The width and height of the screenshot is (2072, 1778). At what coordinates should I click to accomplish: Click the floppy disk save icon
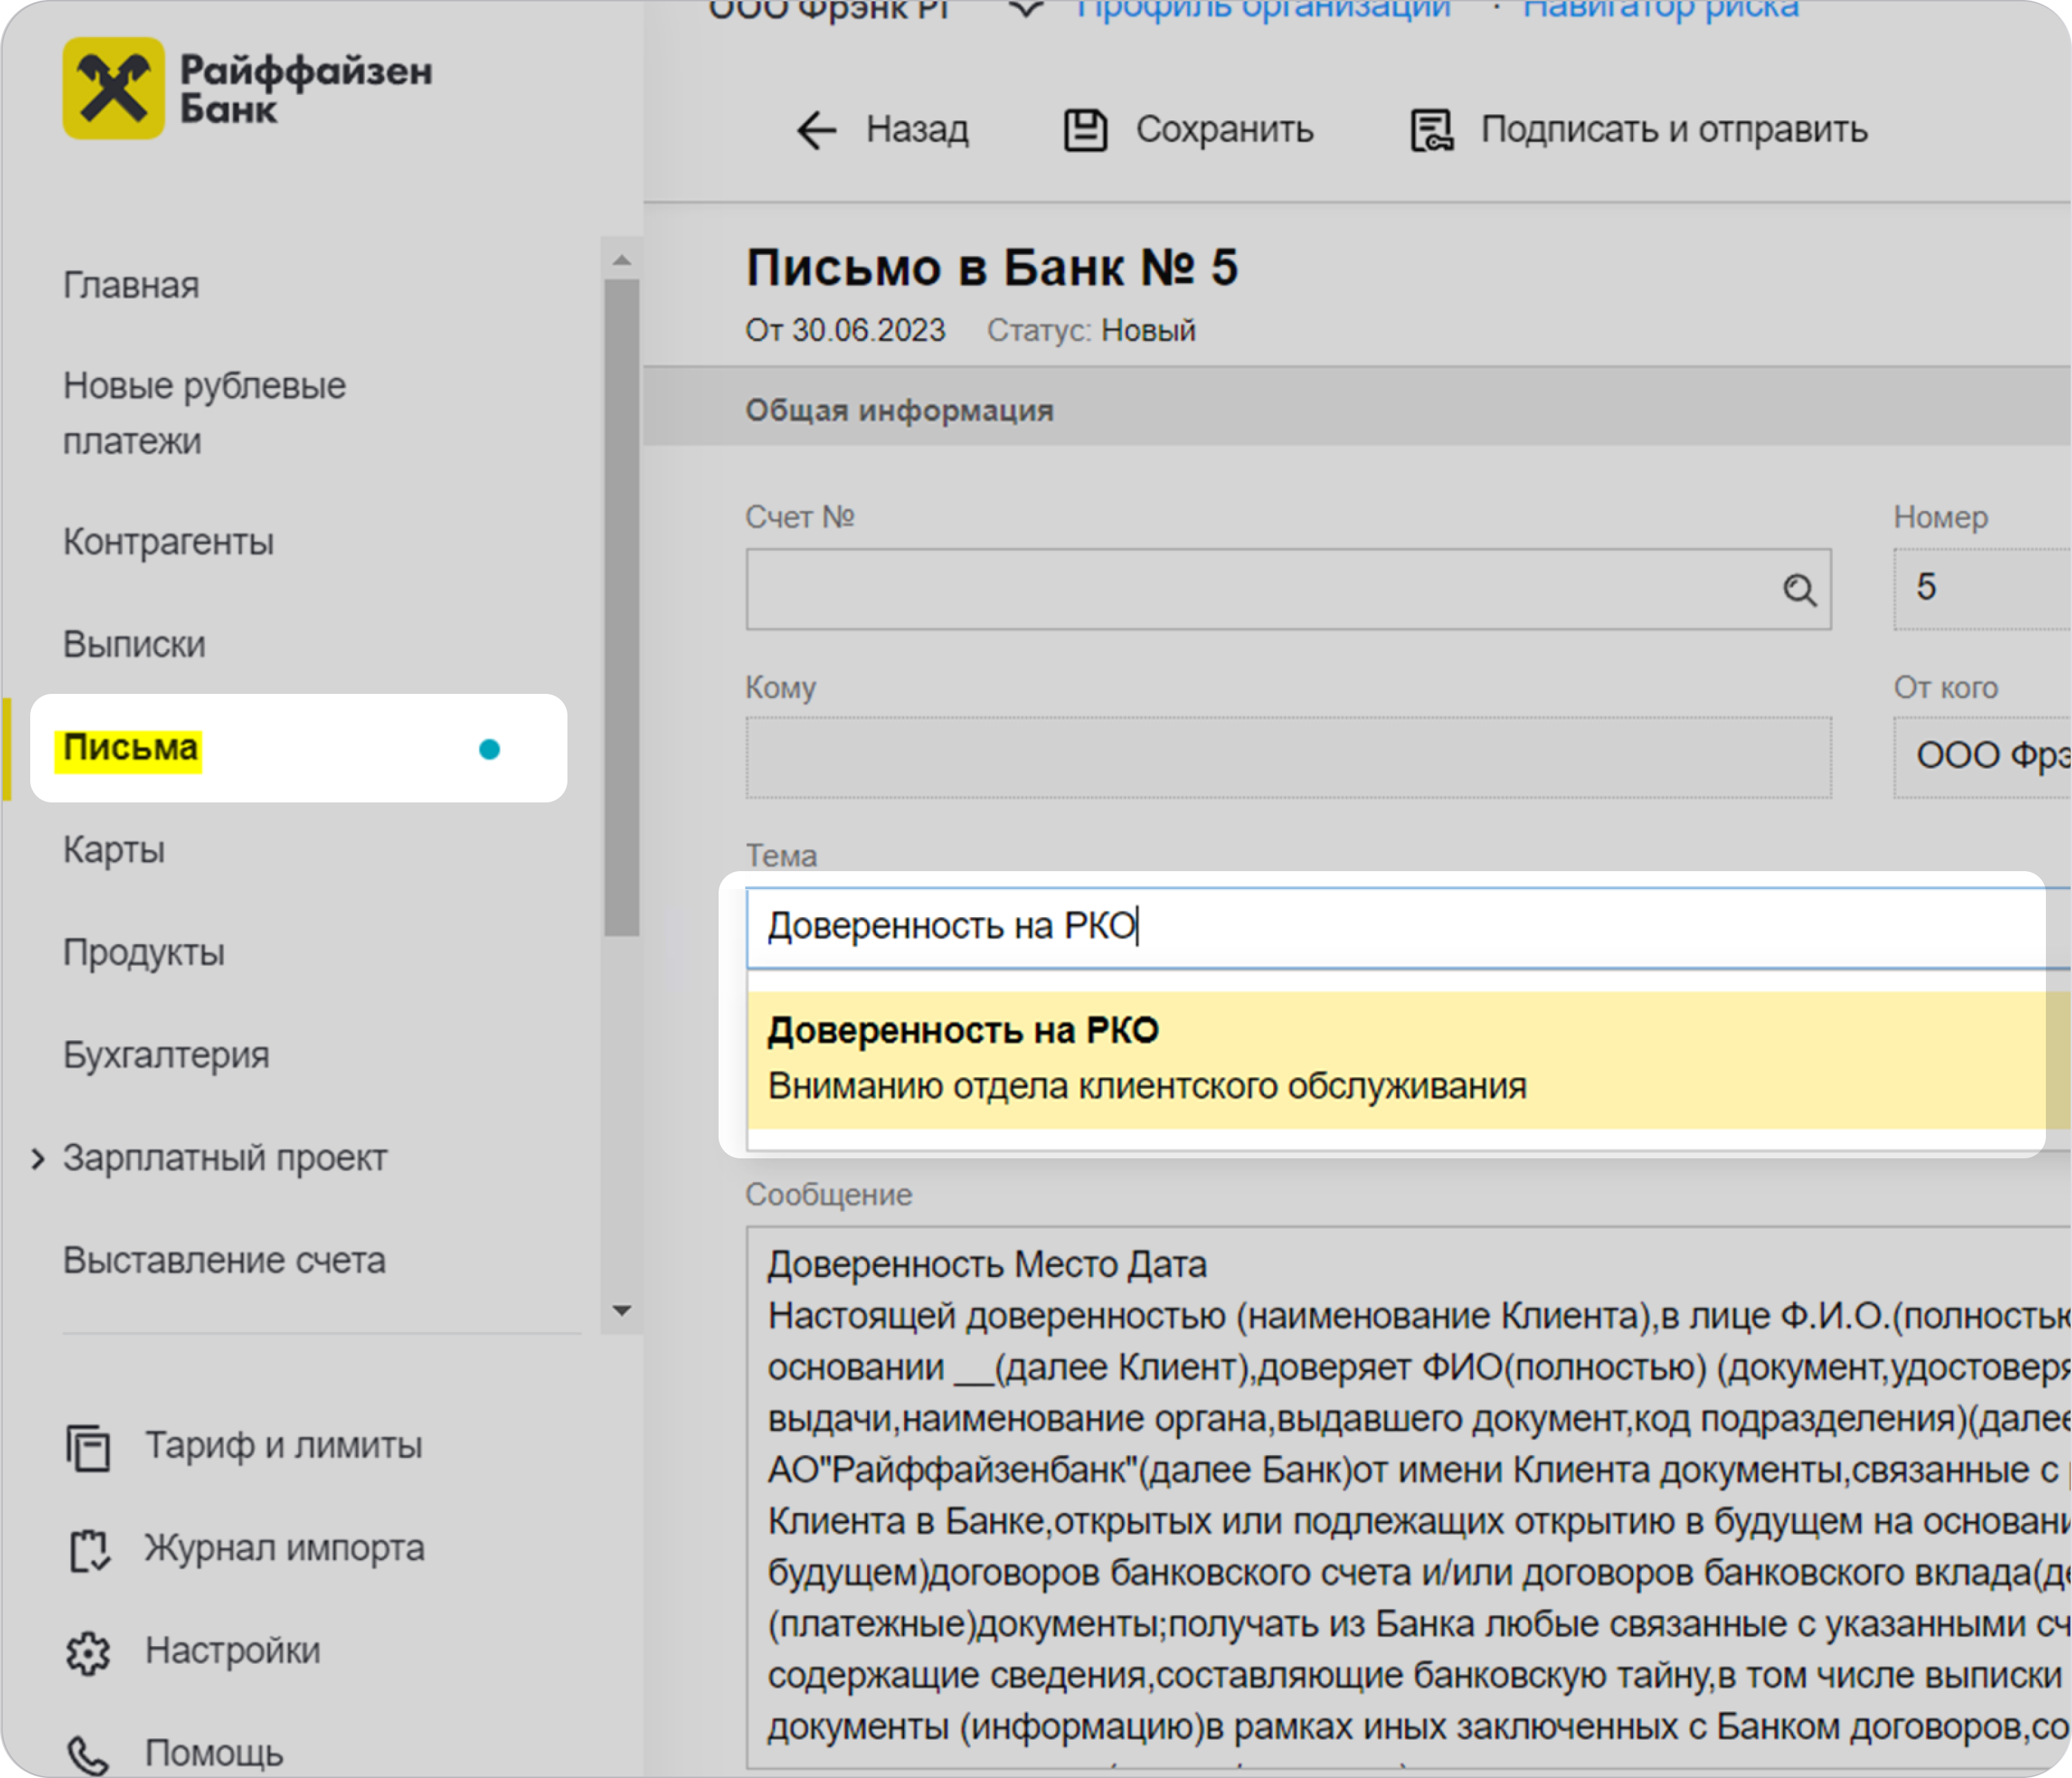pos(1085,130)
